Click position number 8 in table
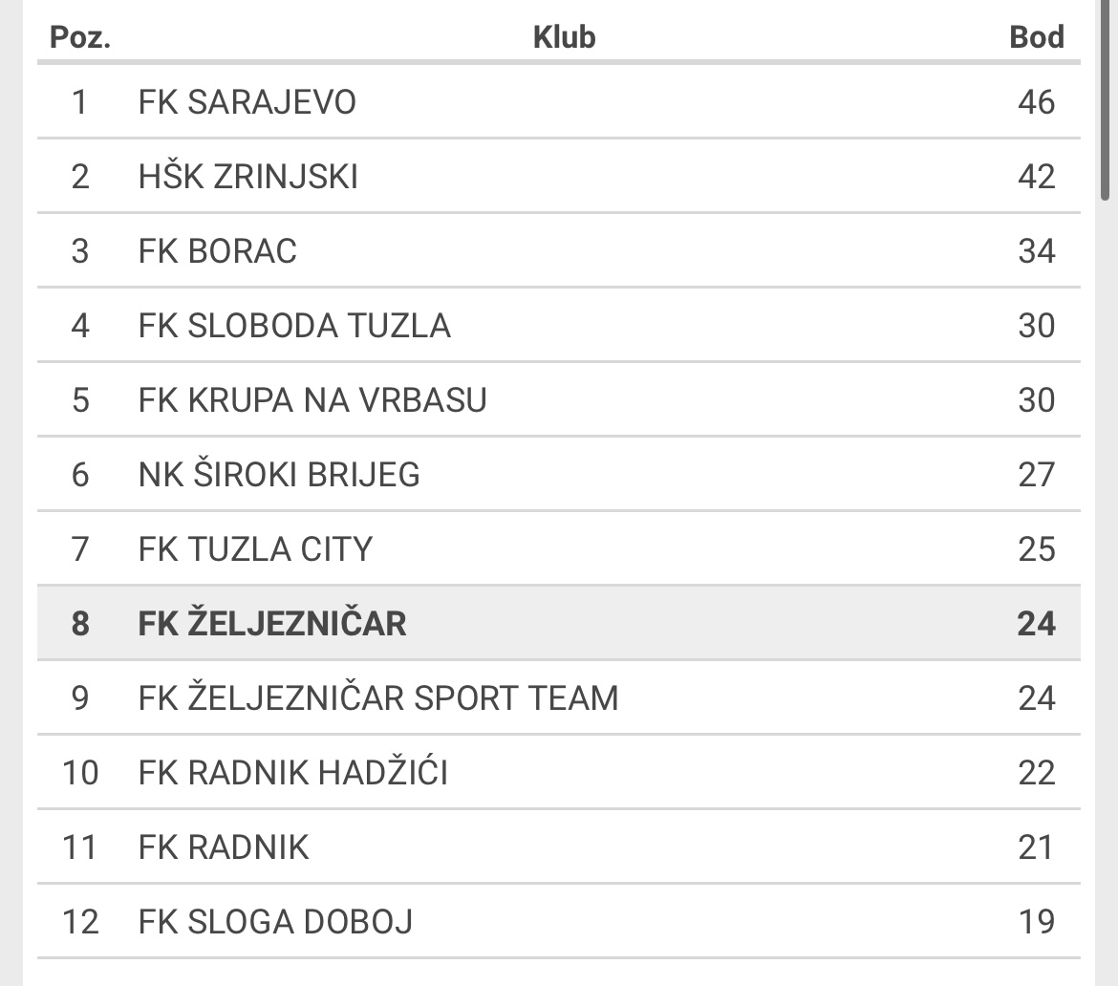This screenshot has height=986, width=1118. [x=80, y=624]
